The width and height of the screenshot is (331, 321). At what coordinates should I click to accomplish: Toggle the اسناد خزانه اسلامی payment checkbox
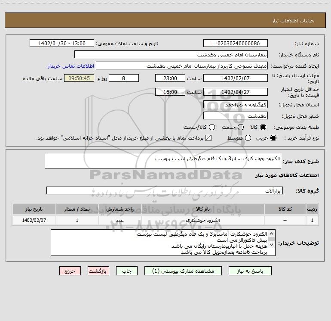pyautogui.click(x=208, y=138)
